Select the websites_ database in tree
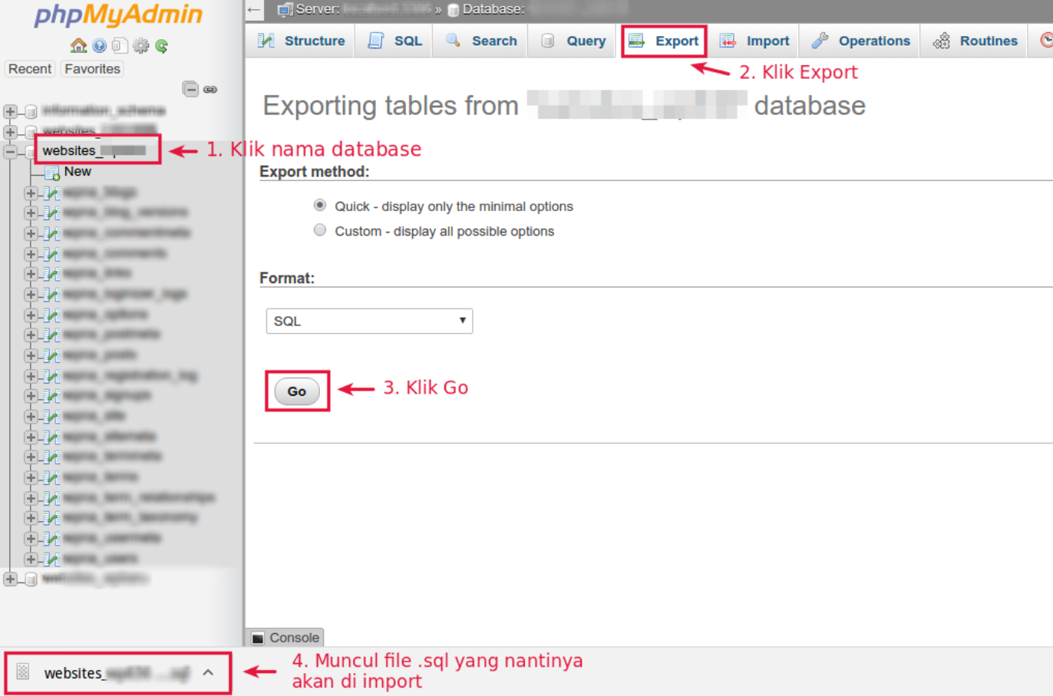The image size is (1053, 696). click(94, 150)
